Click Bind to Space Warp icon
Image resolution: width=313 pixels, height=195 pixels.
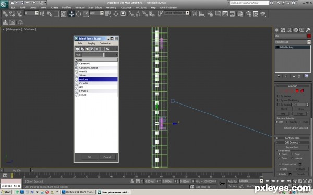[19, 14]
